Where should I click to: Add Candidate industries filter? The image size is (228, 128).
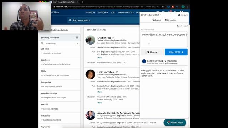(x=51, y=120)
